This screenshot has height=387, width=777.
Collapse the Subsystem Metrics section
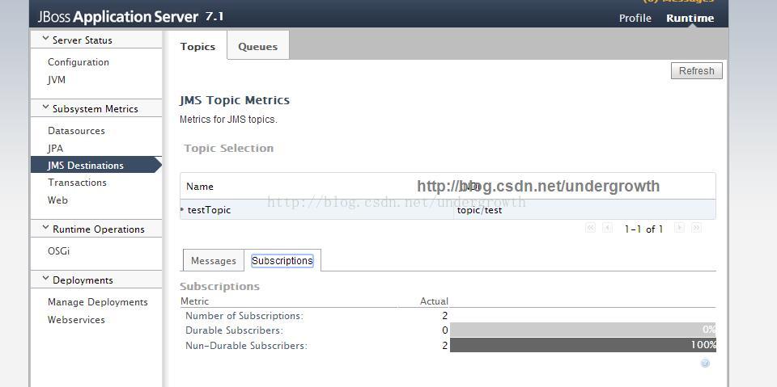45,108
